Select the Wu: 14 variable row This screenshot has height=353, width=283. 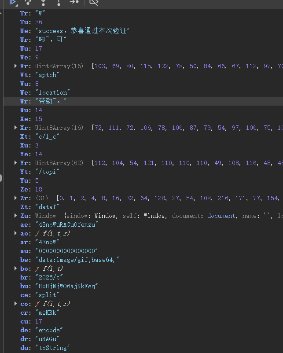[x=143, y=110]
